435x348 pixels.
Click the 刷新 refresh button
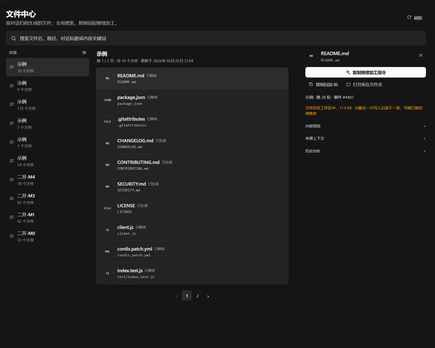[415, 18]
